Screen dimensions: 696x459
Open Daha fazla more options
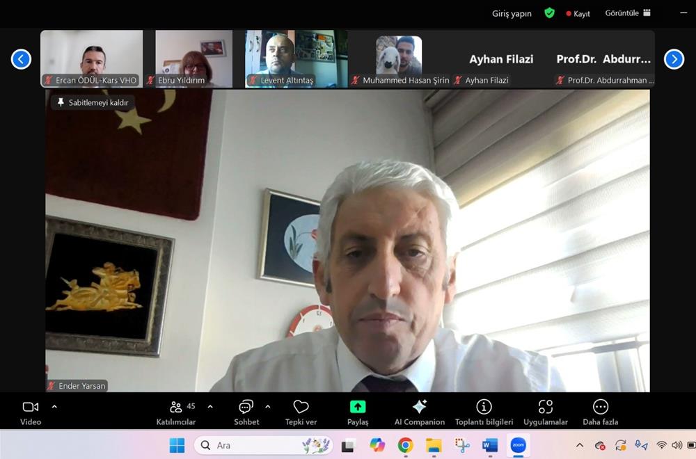(600, 411)
